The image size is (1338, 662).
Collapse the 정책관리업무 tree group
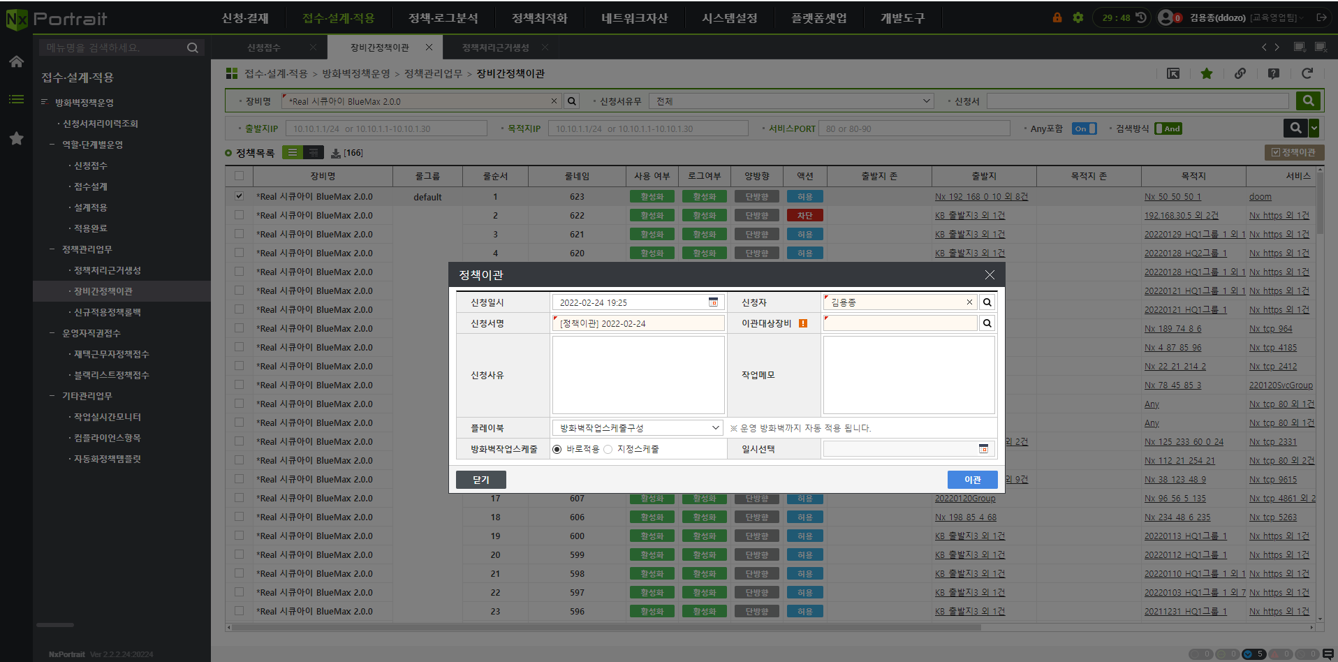point(52,249)
